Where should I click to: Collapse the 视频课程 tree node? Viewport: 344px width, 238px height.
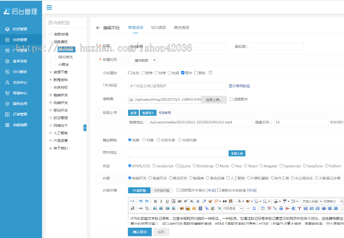50,42
